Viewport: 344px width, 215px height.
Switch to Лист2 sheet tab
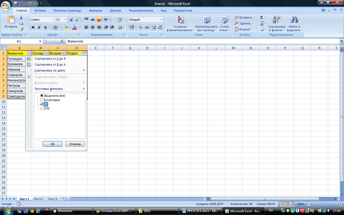[38, 199]
